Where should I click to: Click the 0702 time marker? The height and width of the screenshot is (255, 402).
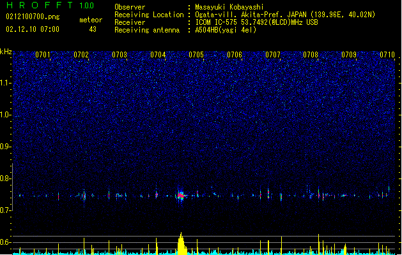[x=81, y=55]
